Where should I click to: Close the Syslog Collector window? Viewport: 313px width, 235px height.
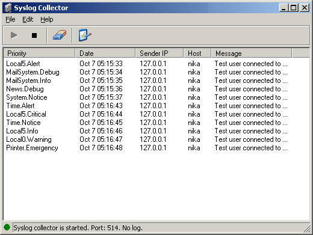305,8
